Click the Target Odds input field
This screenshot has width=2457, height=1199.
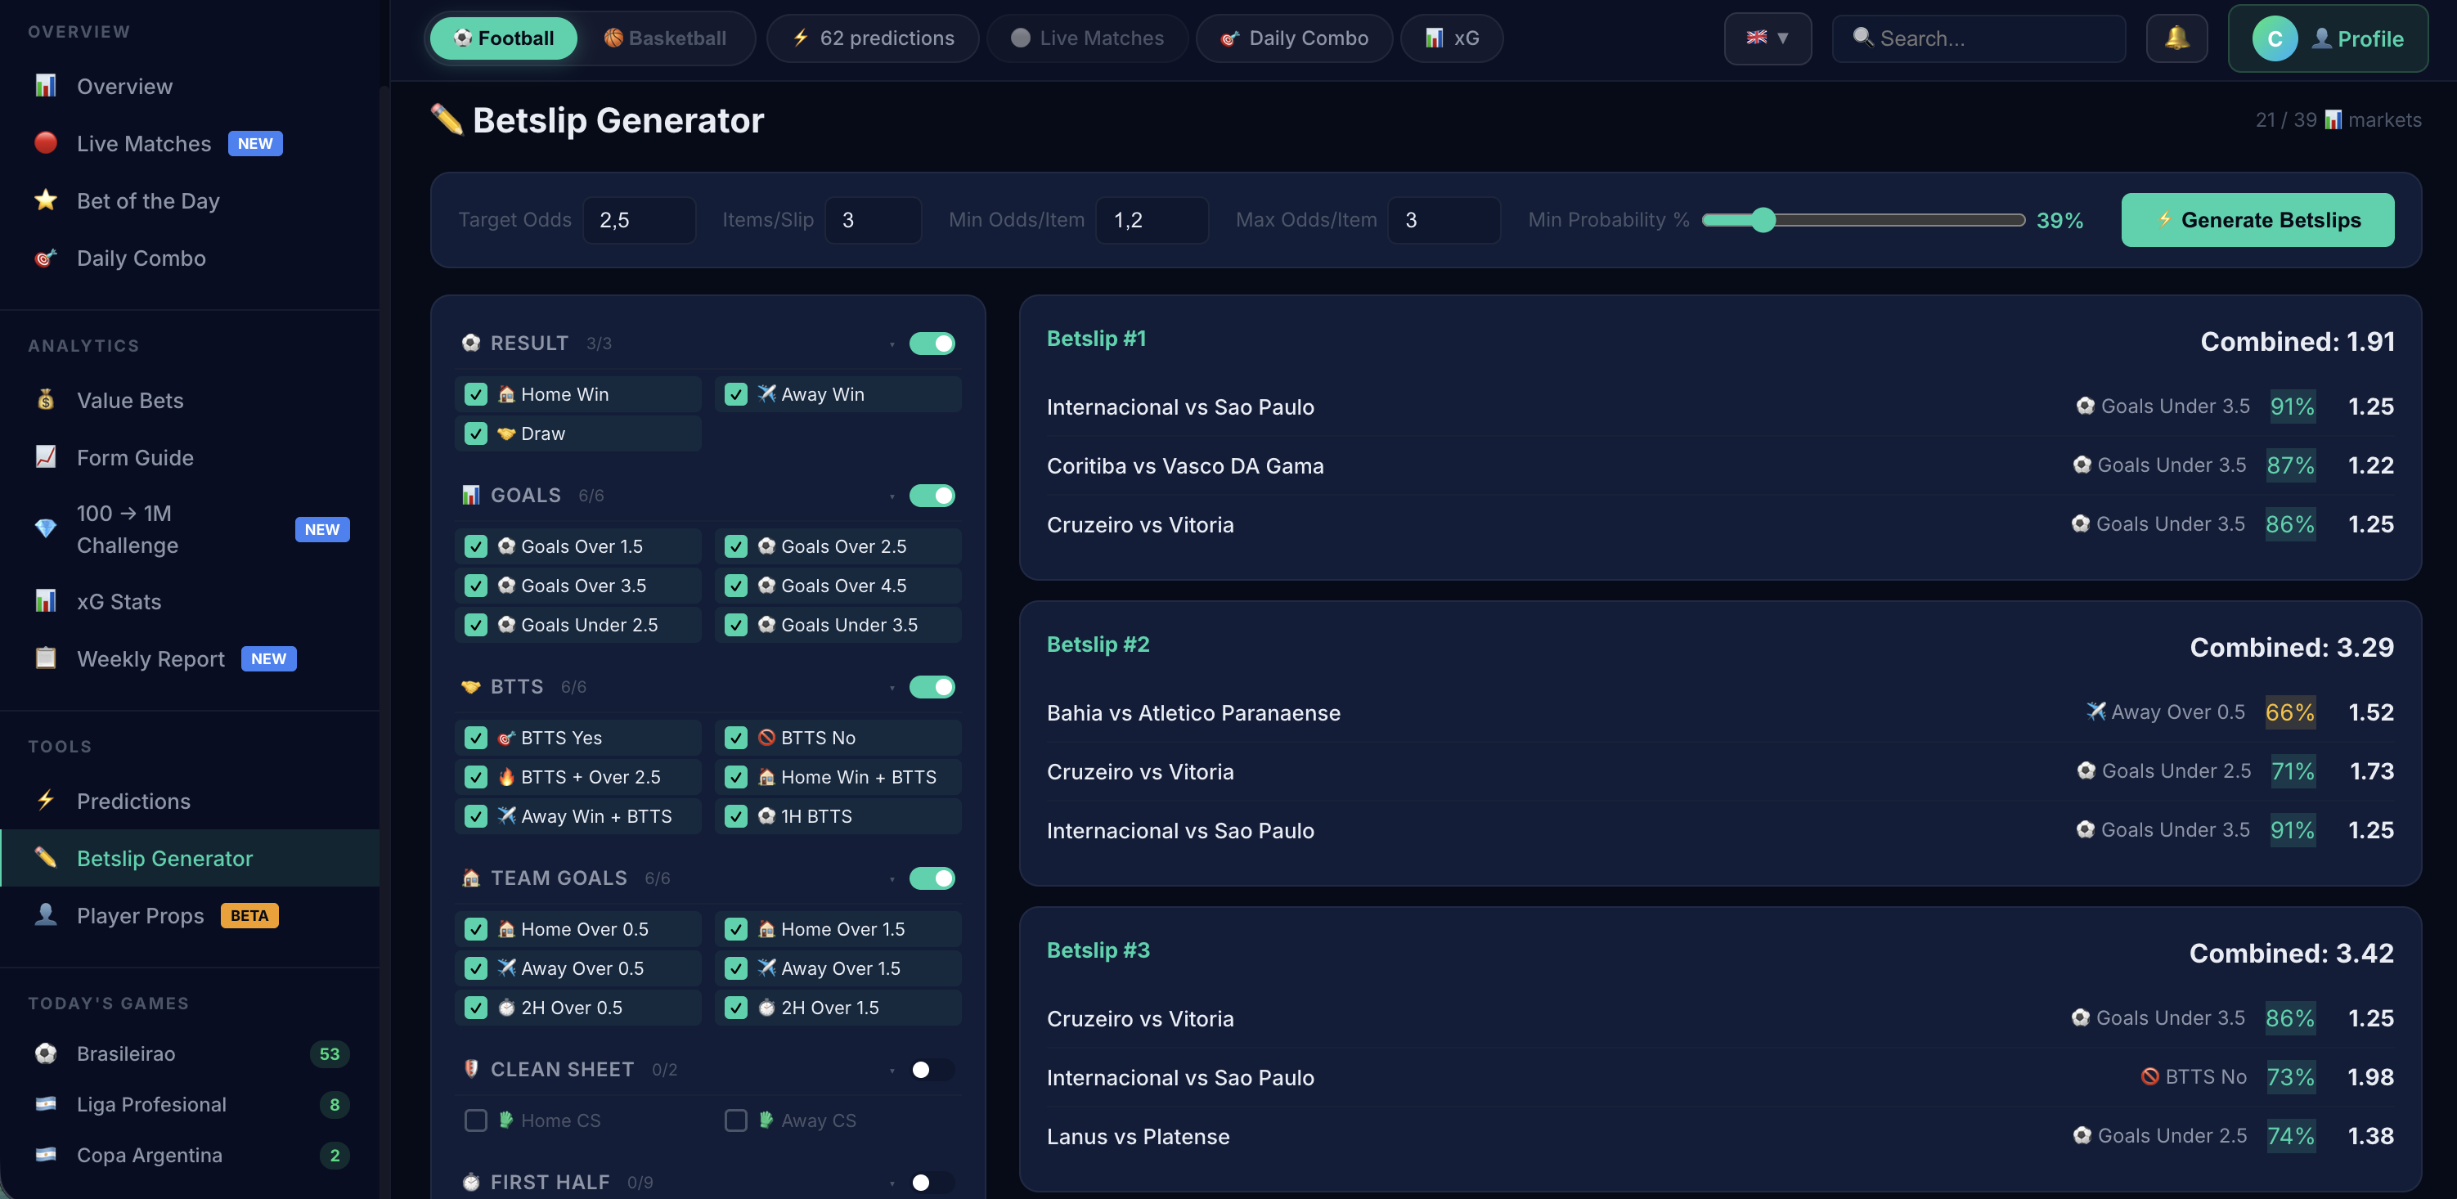click(638, 220)
